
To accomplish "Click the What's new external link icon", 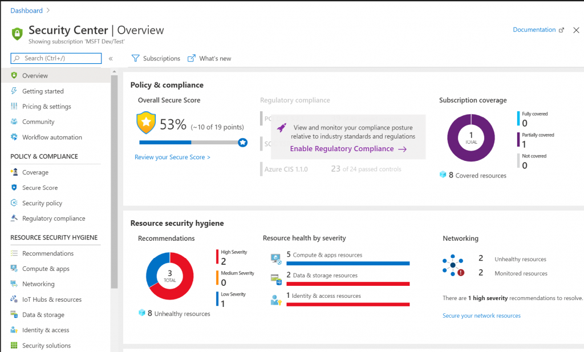I will pyautogui.click(x=192, y=58).
